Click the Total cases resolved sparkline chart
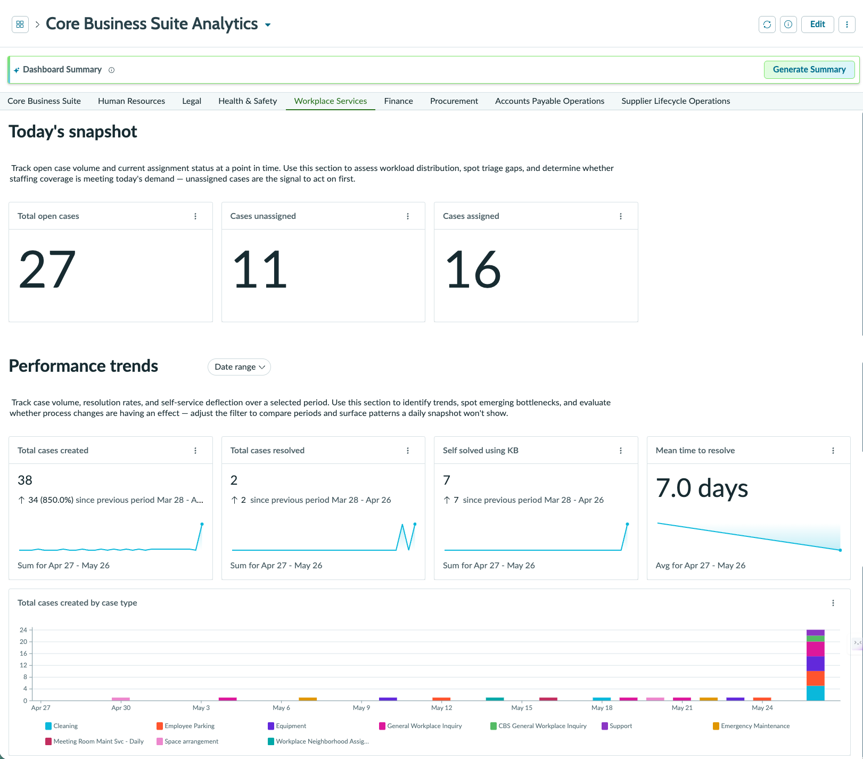Viewport: 863px width, 759px height. point(323,537)
